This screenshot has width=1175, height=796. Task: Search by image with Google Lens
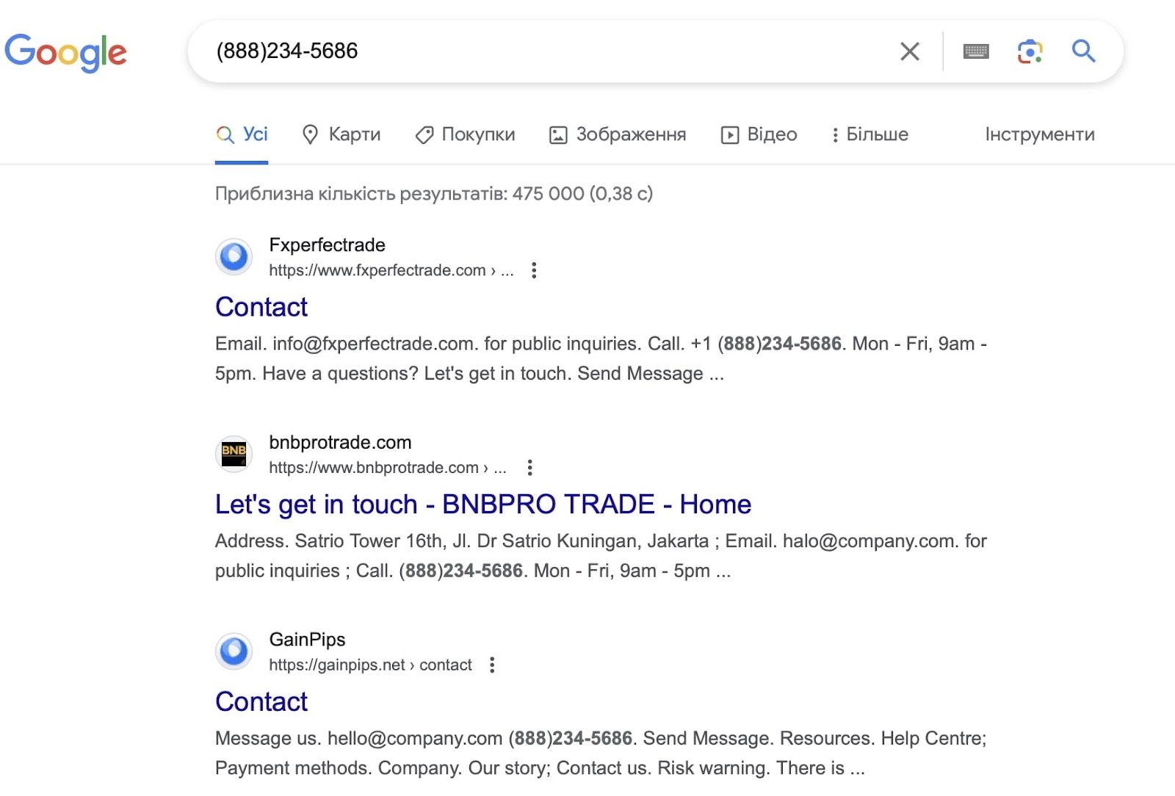pyautogui.click(x=1030, y=51)
